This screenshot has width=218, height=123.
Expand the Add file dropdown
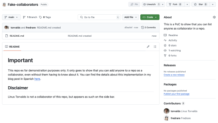coord(130,17)
